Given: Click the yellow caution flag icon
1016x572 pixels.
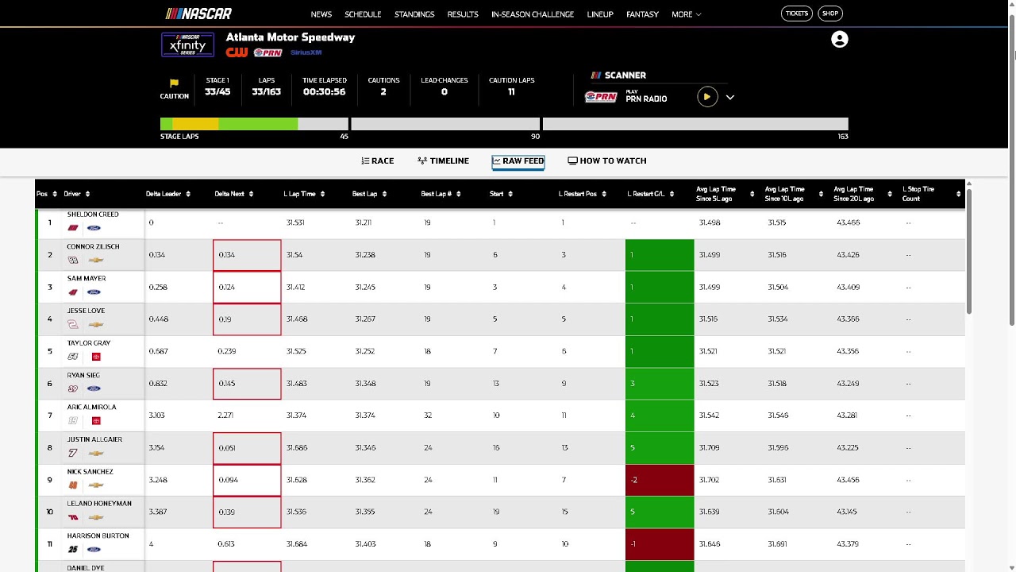Looking at the screenshot, I should coord(174,83).
